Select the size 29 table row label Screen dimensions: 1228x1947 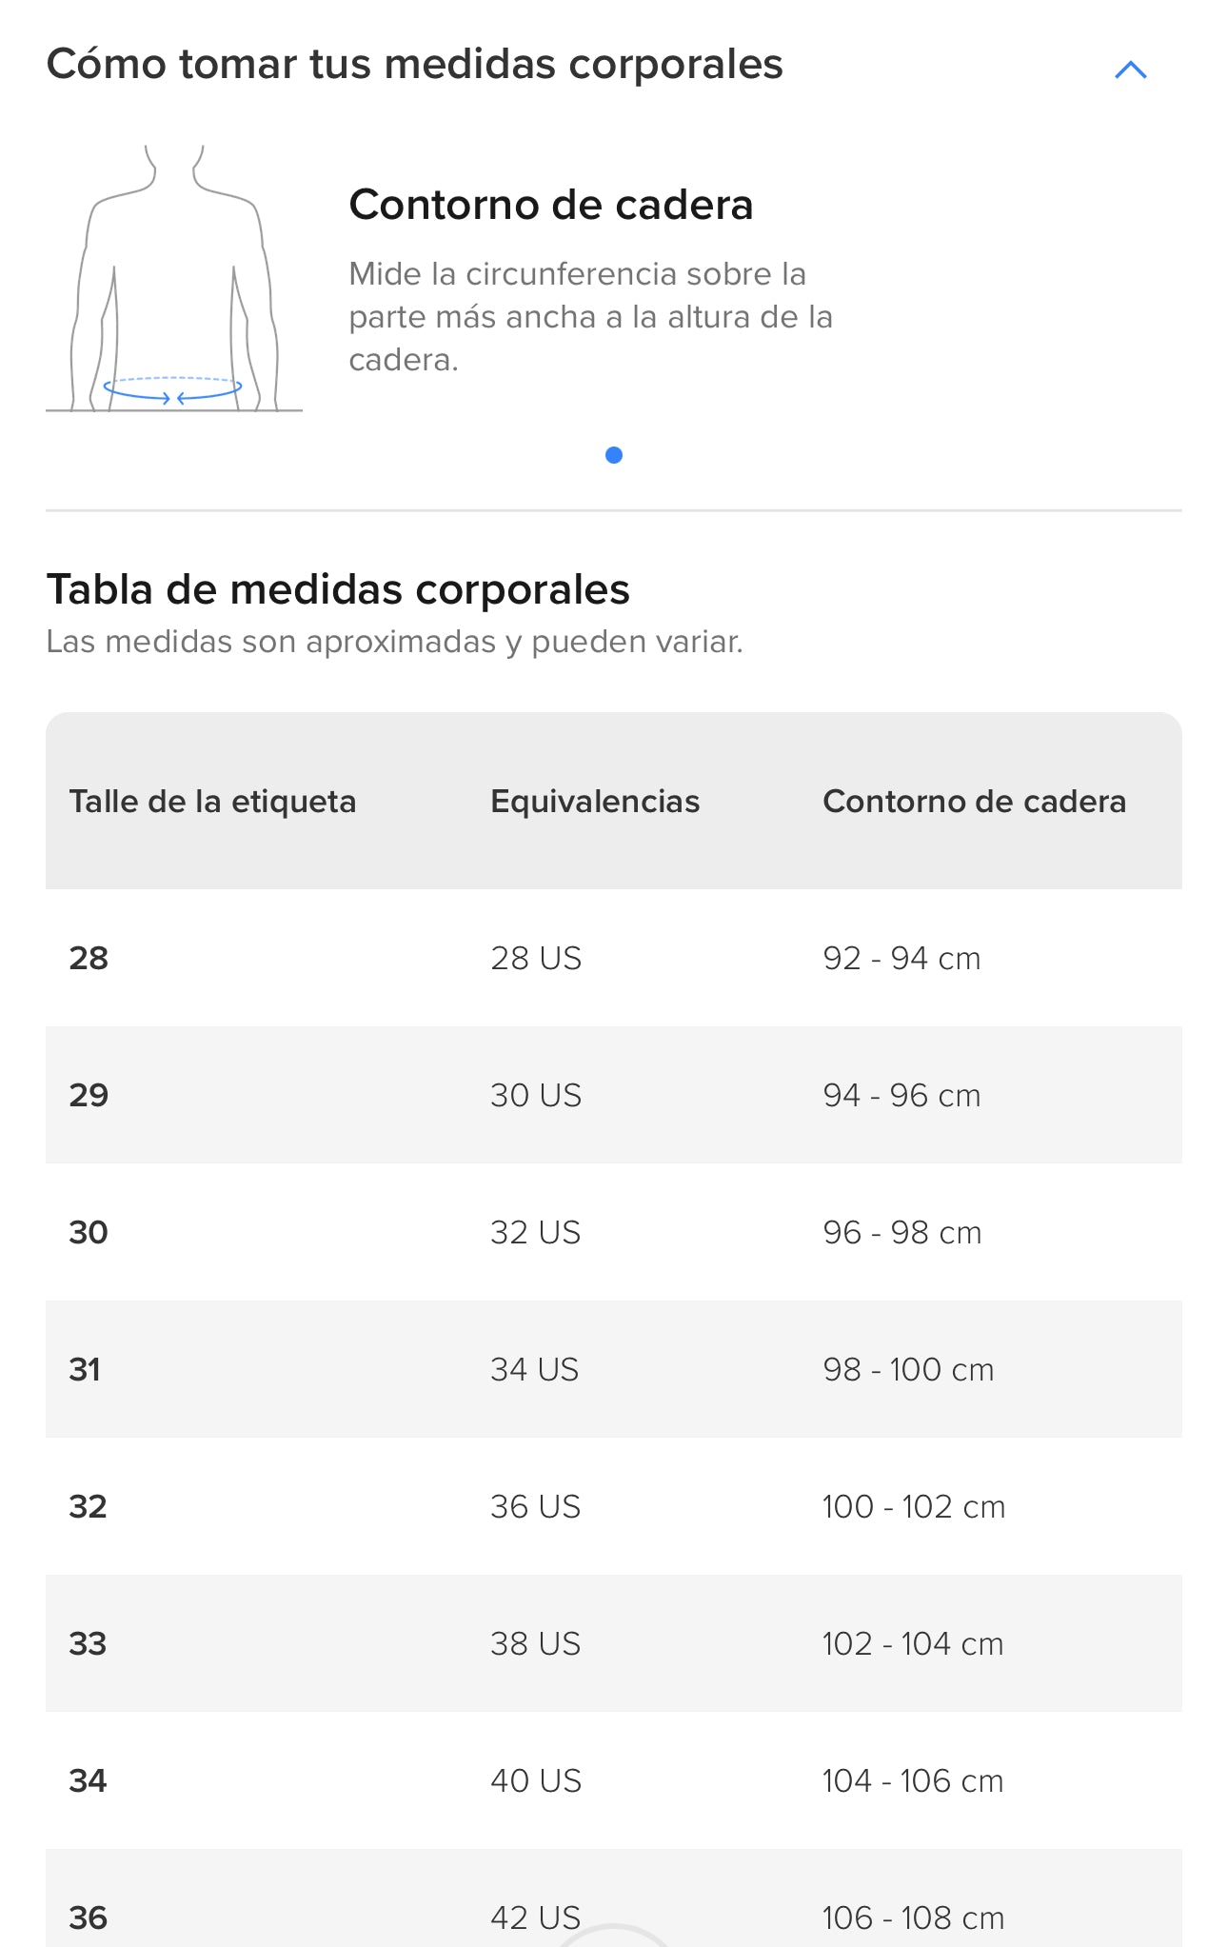pyautogui.click(x=89, y=1095)
